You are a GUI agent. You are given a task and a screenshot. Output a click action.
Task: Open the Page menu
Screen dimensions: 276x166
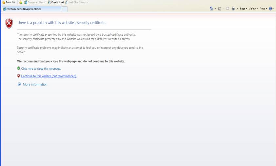point(243,9)
